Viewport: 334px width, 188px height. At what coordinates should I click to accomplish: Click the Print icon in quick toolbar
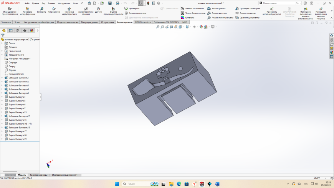point(117,3)
